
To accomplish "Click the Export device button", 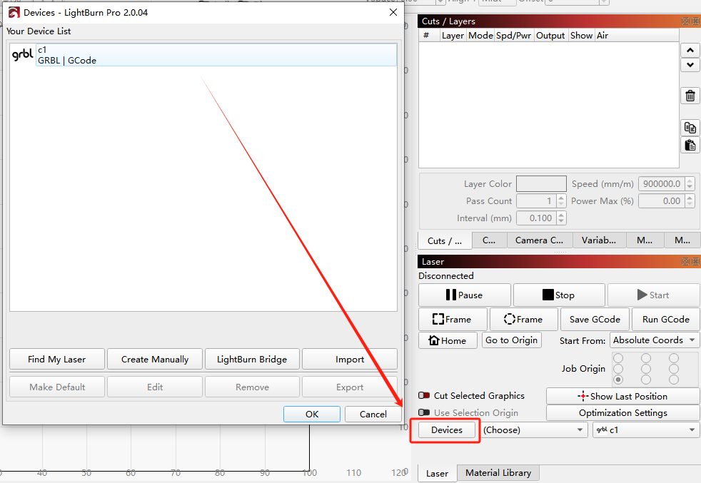I will pos(350,387).
